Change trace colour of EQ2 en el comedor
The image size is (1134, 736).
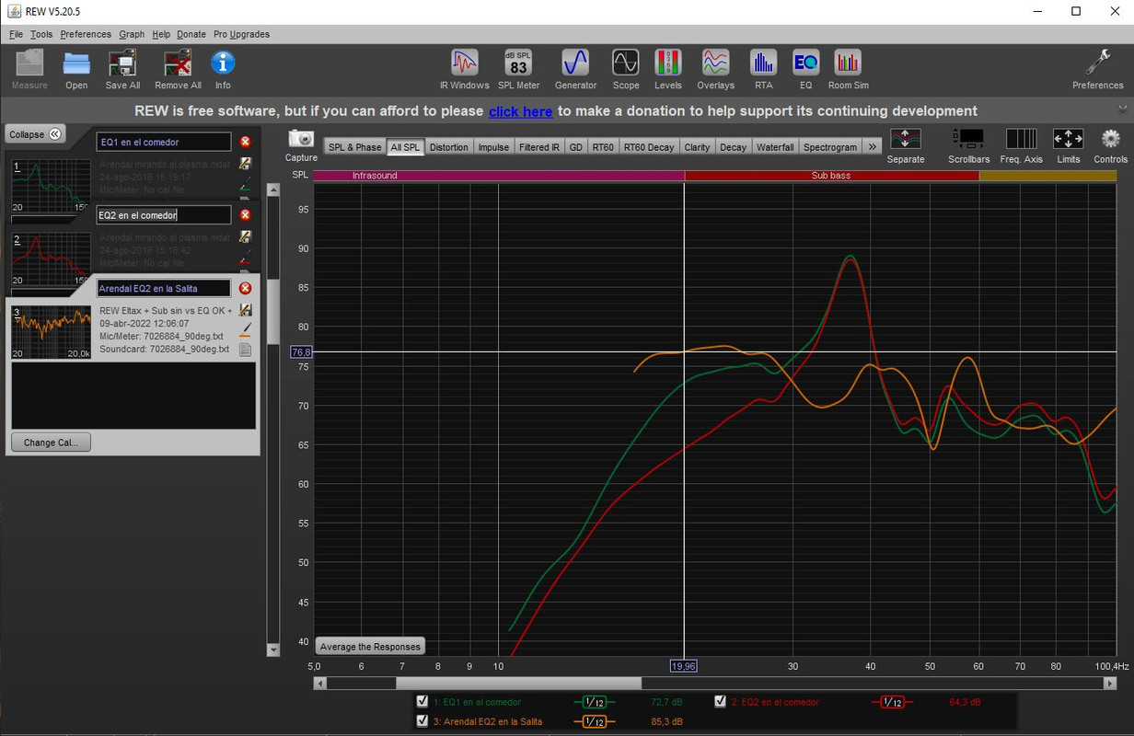[246, 256]
